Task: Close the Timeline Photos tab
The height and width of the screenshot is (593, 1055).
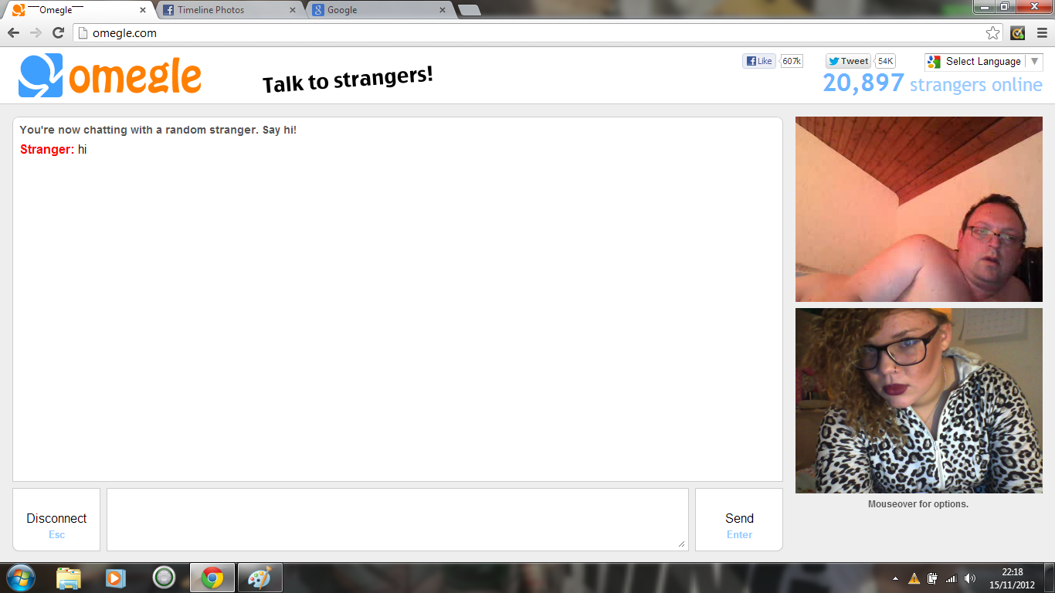Action: pyautogui.click(x=292, y=10)
